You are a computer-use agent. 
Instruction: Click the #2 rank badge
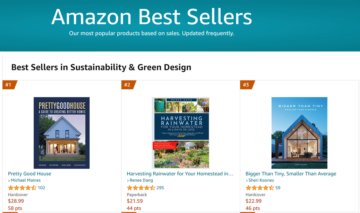(128, 85)
